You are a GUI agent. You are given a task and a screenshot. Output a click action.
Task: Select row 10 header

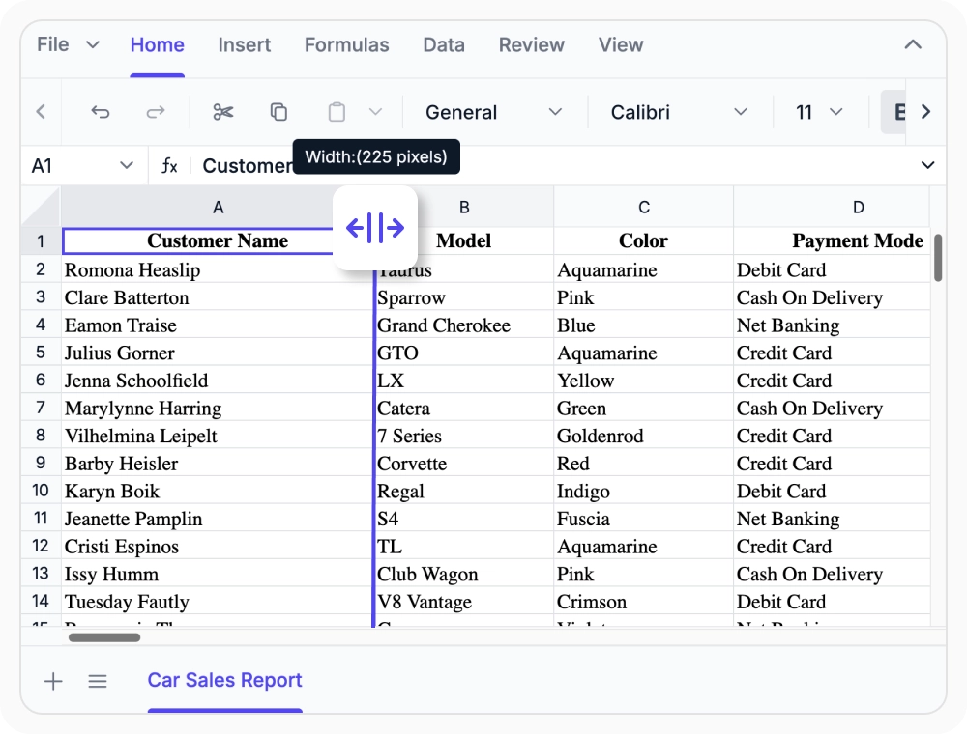pyautogui.click(x=41, y=491)
